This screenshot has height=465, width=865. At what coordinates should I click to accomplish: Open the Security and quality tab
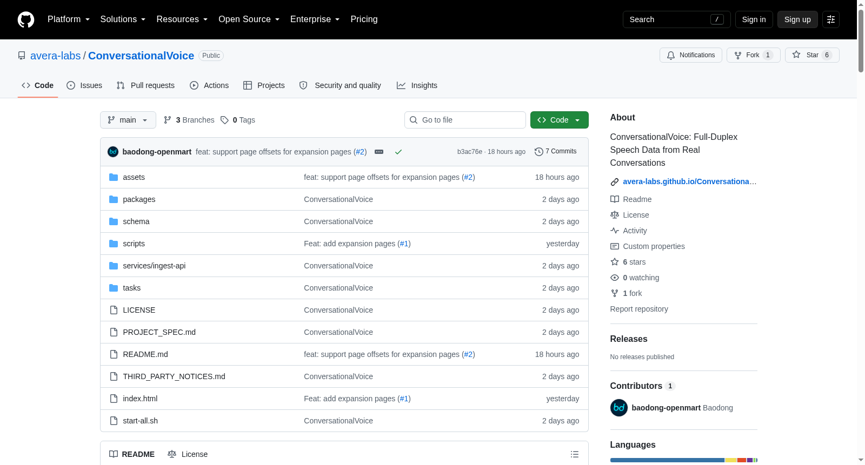tap(340, 85)
